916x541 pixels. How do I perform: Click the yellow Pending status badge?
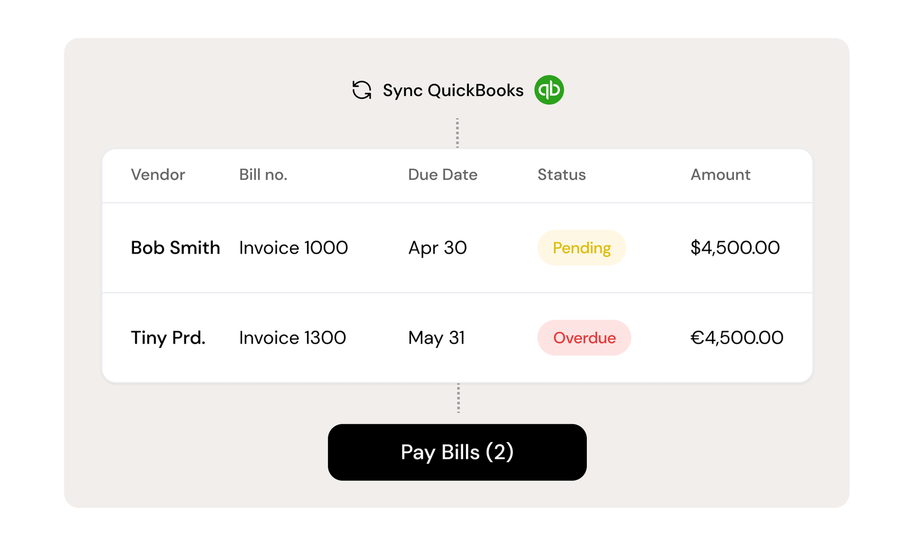582,248
